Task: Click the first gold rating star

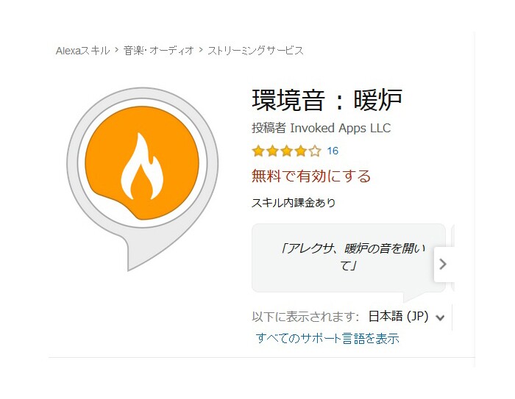Action: click(258, 151)
